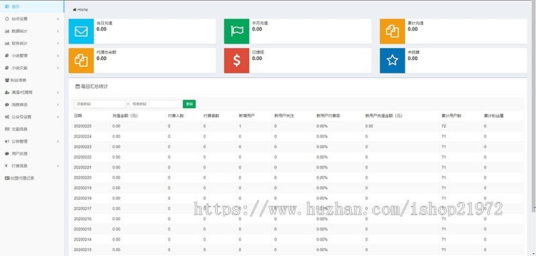The image size is (536, 256).
Task: Click the red dollar 已提现 tile
Action: [x=237, y=61]
